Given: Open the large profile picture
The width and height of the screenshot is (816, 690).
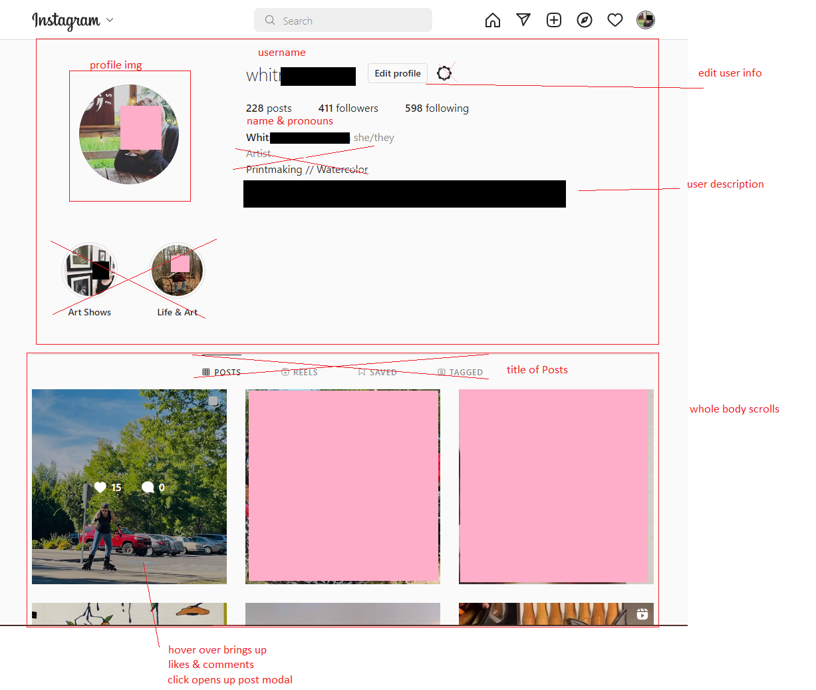Looking at the screenshot, I should point(129,134).
